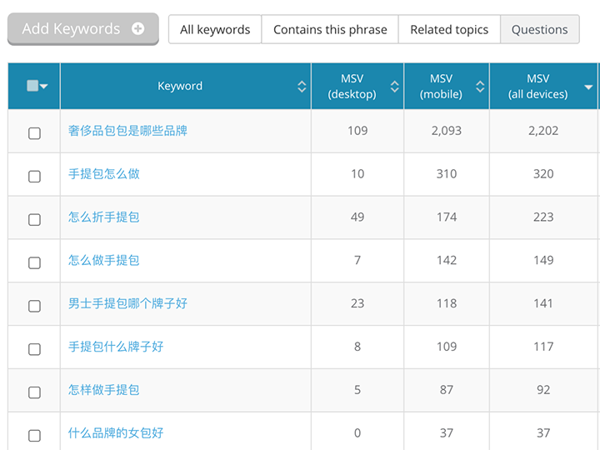Click the 2,202 all devices value cell
This screenshot has height=450, width=600.
[543, 131]
